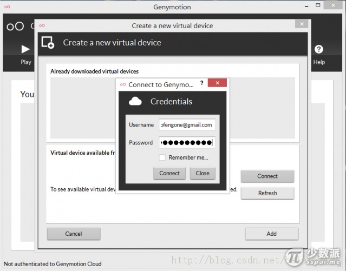Focus the Username input field
Screen dimensions: 346x271
tap(187, 125)
